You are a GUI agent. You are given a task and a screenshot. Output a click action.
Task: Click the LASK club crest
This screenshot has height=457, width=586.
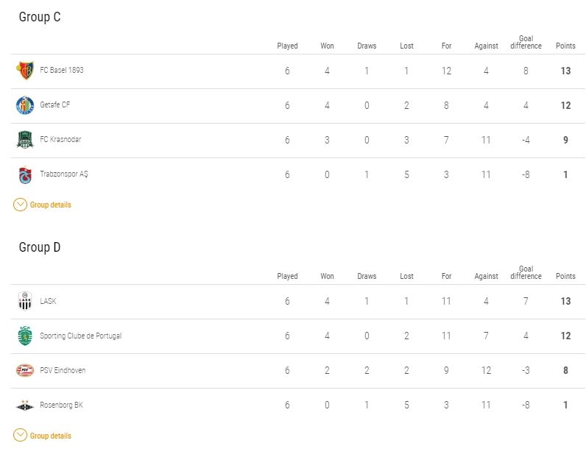tap(25, 301)
